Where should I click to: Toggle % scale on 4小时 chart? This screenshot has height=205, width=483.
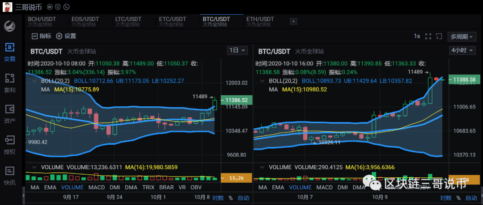click(x=459, y=198)
